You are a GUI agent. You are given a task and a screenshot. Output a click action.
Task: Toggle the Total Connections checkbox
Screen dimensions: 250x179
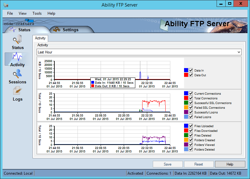coord(191,98)
